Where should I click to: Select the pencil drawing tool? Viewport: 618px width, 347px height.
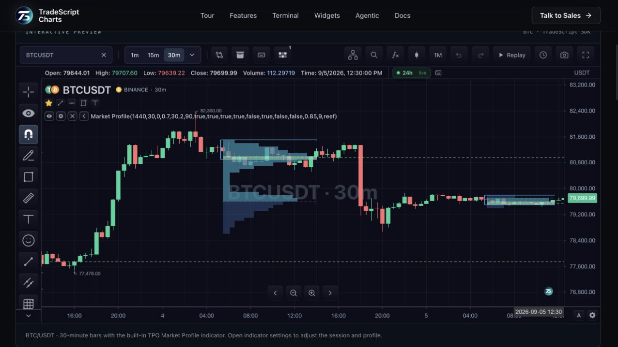coord(29,156)
